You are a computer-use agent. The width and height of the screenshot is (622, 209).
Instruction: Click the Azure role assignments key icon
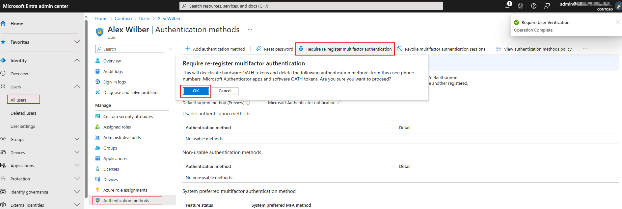tap(97, 190)
